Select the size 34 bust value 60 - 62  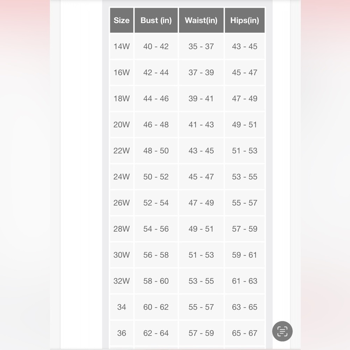156,307
